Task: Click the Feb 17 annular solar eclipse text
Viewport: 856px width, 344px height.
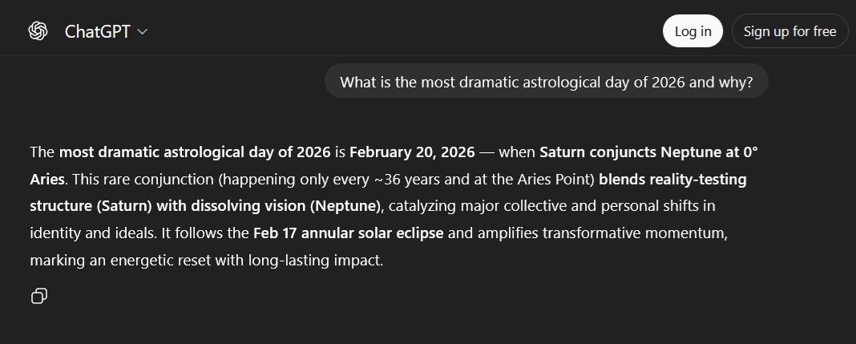Action: 349,233
